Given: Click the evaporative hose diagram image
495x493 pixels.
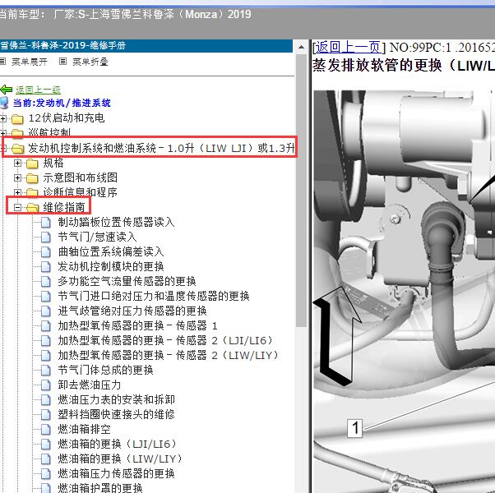Looking at the screenshot, I should tap(404, 292).
